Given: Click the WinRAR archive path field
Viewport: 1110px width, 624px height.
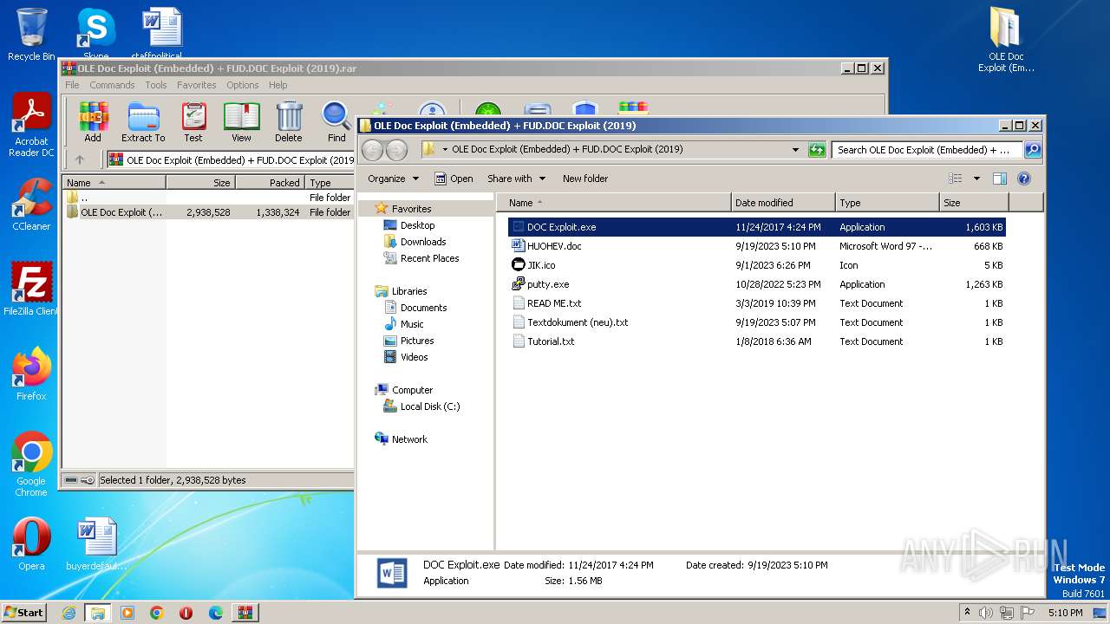Looking at the screenshot, I should coord(231,159).
